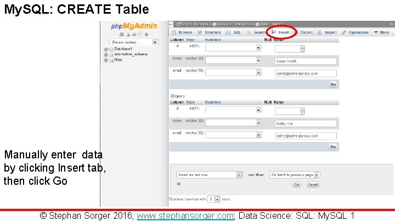The width and height of the screenshot is (395, 222).
Task: Open the blue query window icon
Action: (134, 34)
